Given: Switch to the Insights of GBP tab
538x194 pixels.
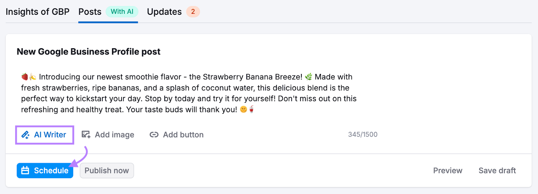Looking at the screenshot, I should [37, 11].
